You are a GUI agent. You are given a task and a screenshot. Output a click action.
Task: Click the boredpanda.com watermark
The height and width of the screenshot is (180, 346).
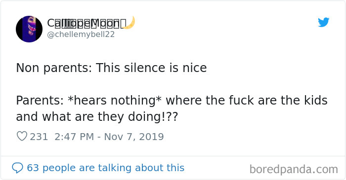294,169
